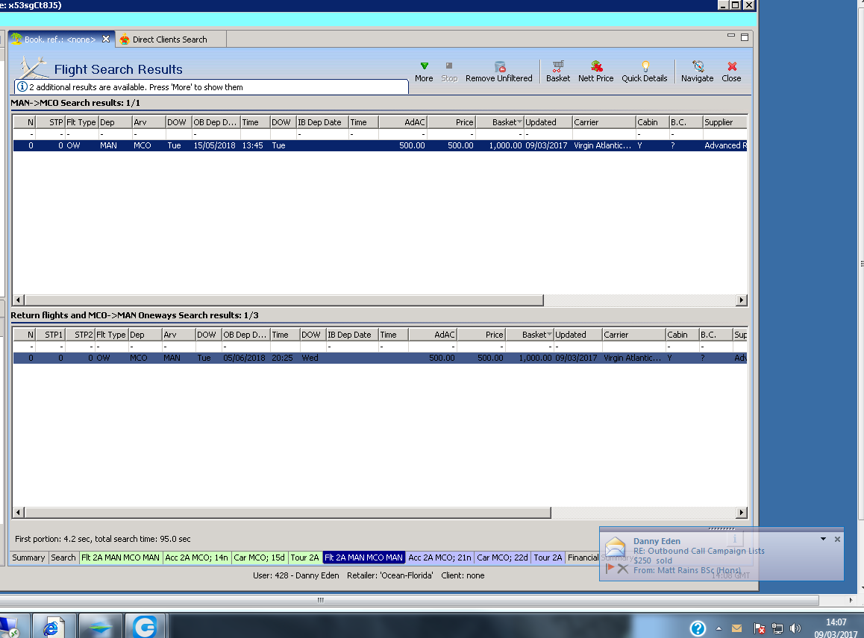Click the help question mark tray icon
Image resolution: width=864 pixels, height=638 pixels.
(698, 628)
